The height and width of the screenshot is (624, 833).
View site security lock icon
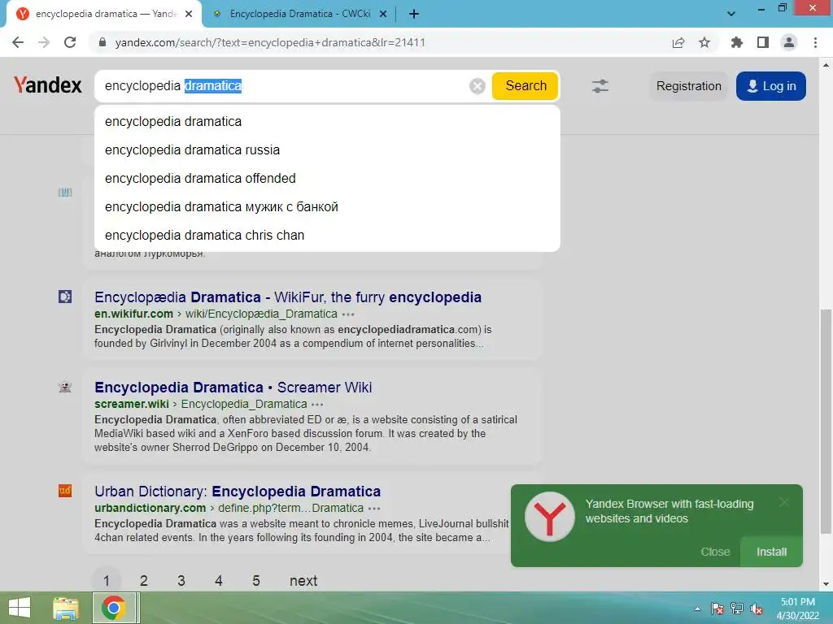[102, 42]
